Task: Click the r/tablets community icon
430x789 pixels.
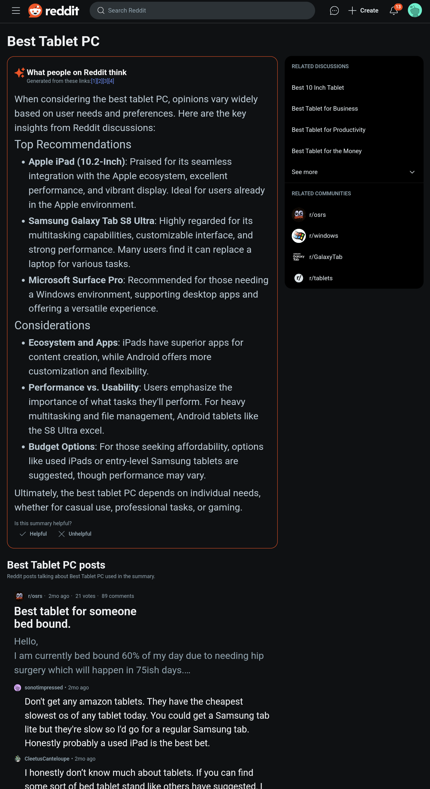Action: pyautogui.click(x=299, y=278)
